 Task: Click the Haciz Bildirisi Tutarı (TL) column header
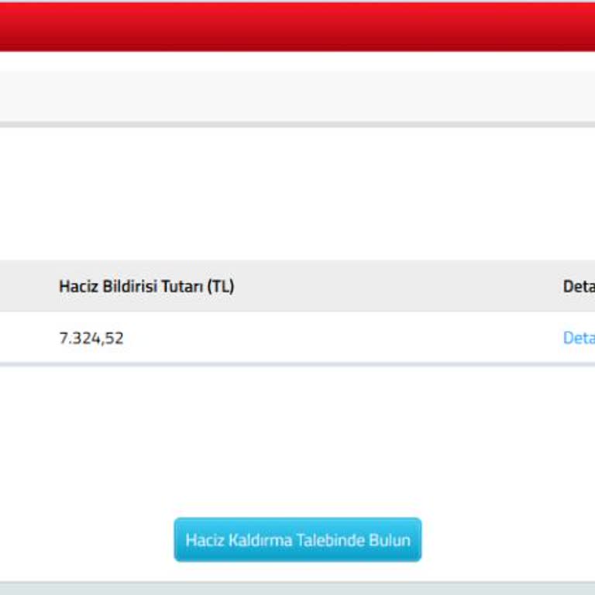pos(146,286)
